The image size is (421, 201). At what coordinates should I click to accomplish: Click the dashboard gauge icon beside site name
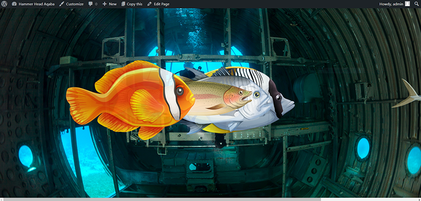[x=14, y=4]
